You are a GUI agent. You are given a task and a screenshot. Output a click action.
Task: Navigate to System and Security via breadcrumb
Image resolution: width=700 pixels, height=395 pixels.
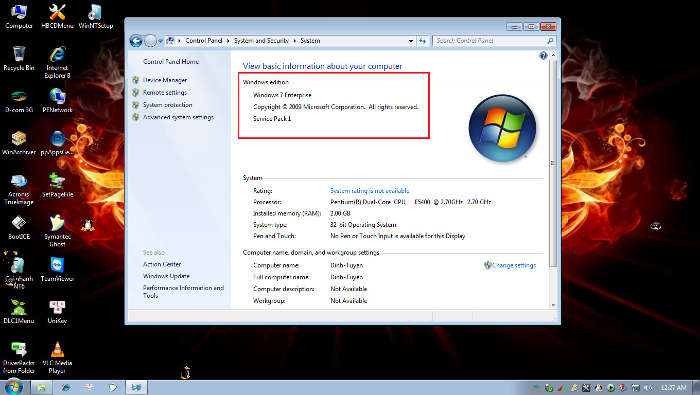[x=261, y=41]
